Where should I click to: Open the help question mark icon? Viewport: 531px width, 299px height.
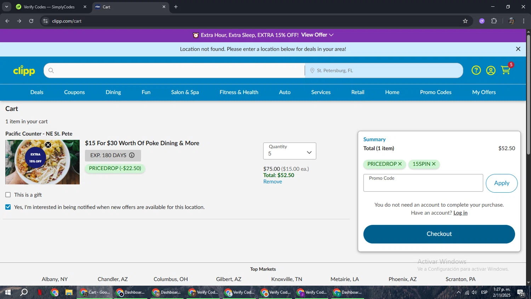click(x=476, y=70)
